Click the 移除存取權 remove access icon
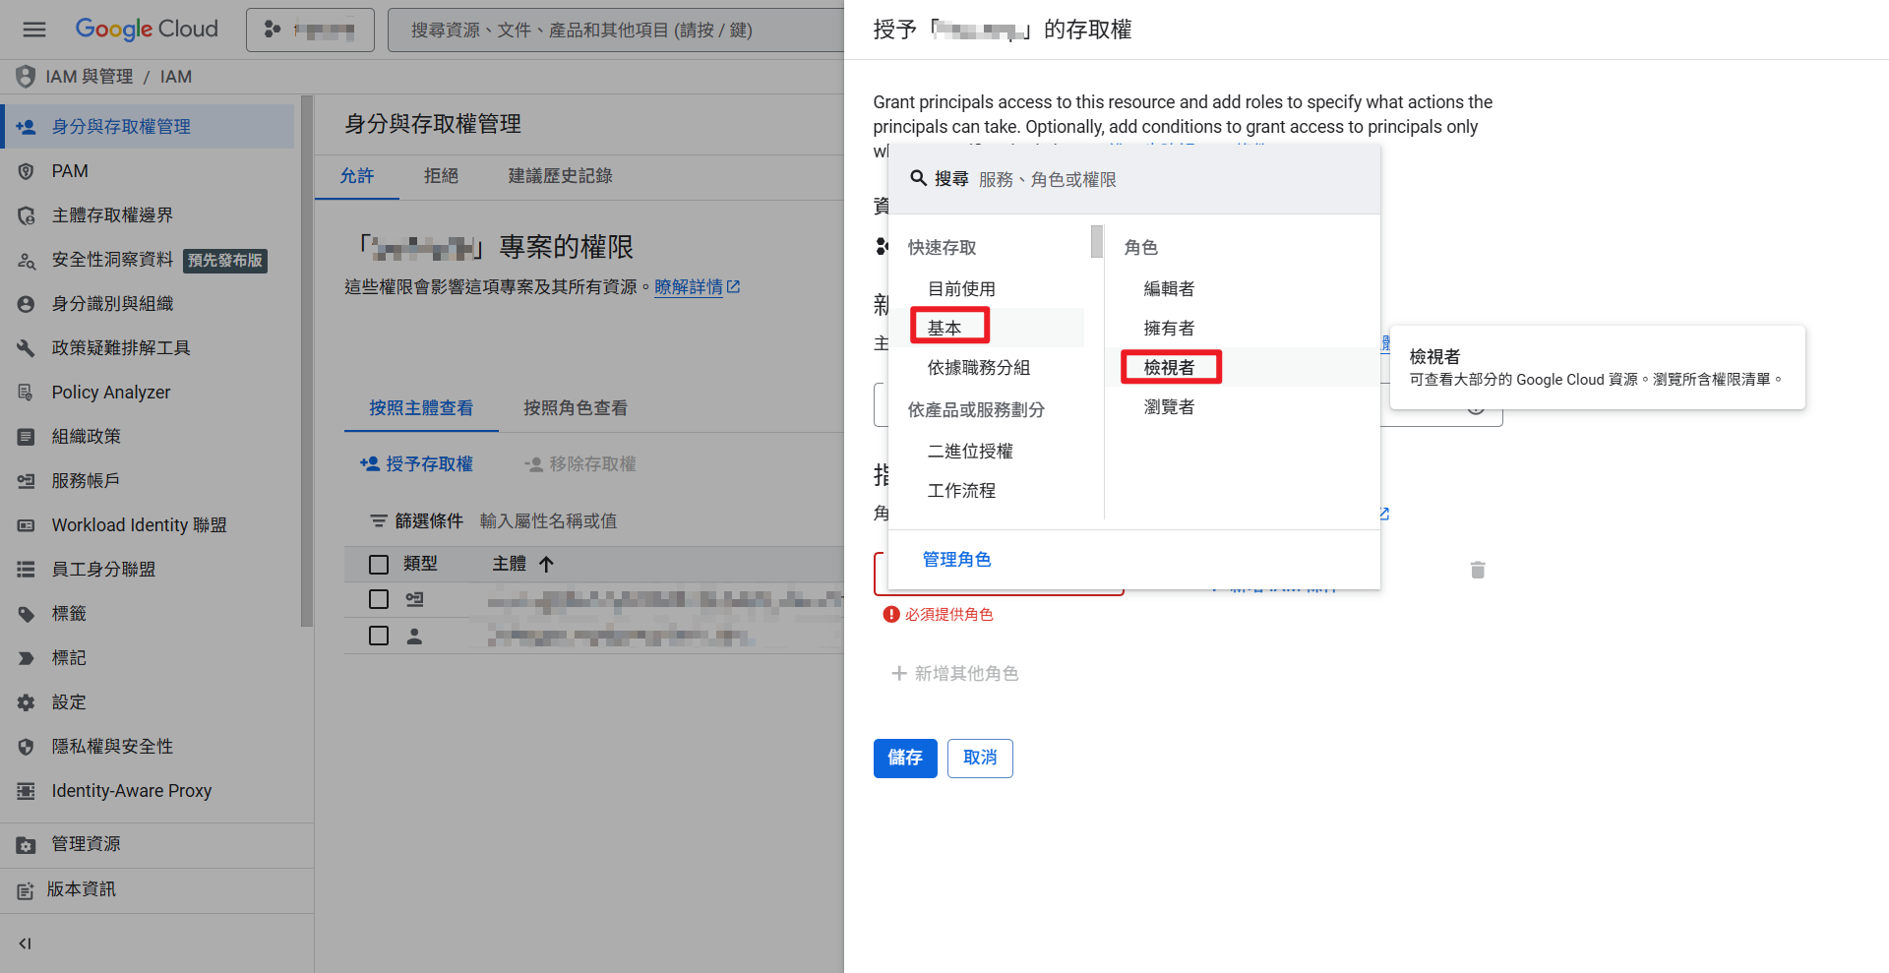The height and width of the screenshot is (973, 1889). (x=532, y=463)
